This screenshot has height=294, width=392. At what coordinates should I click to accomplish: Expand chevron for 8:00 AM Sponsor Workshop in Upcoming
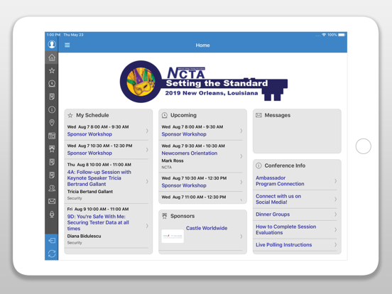241,131
